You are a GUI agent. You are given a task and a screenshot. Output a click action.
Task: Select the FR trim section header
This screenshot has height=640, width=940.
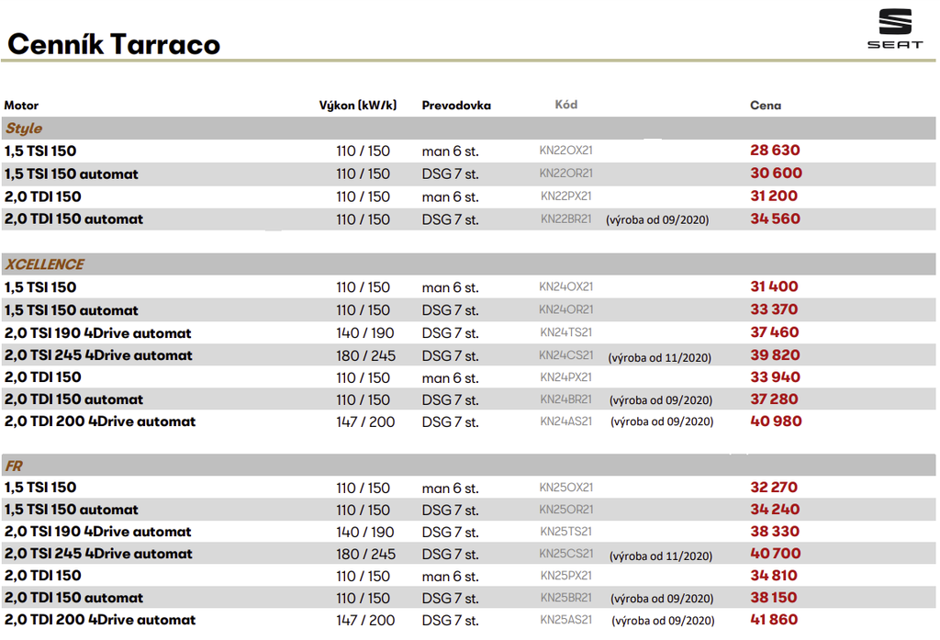tap(14, 466)
